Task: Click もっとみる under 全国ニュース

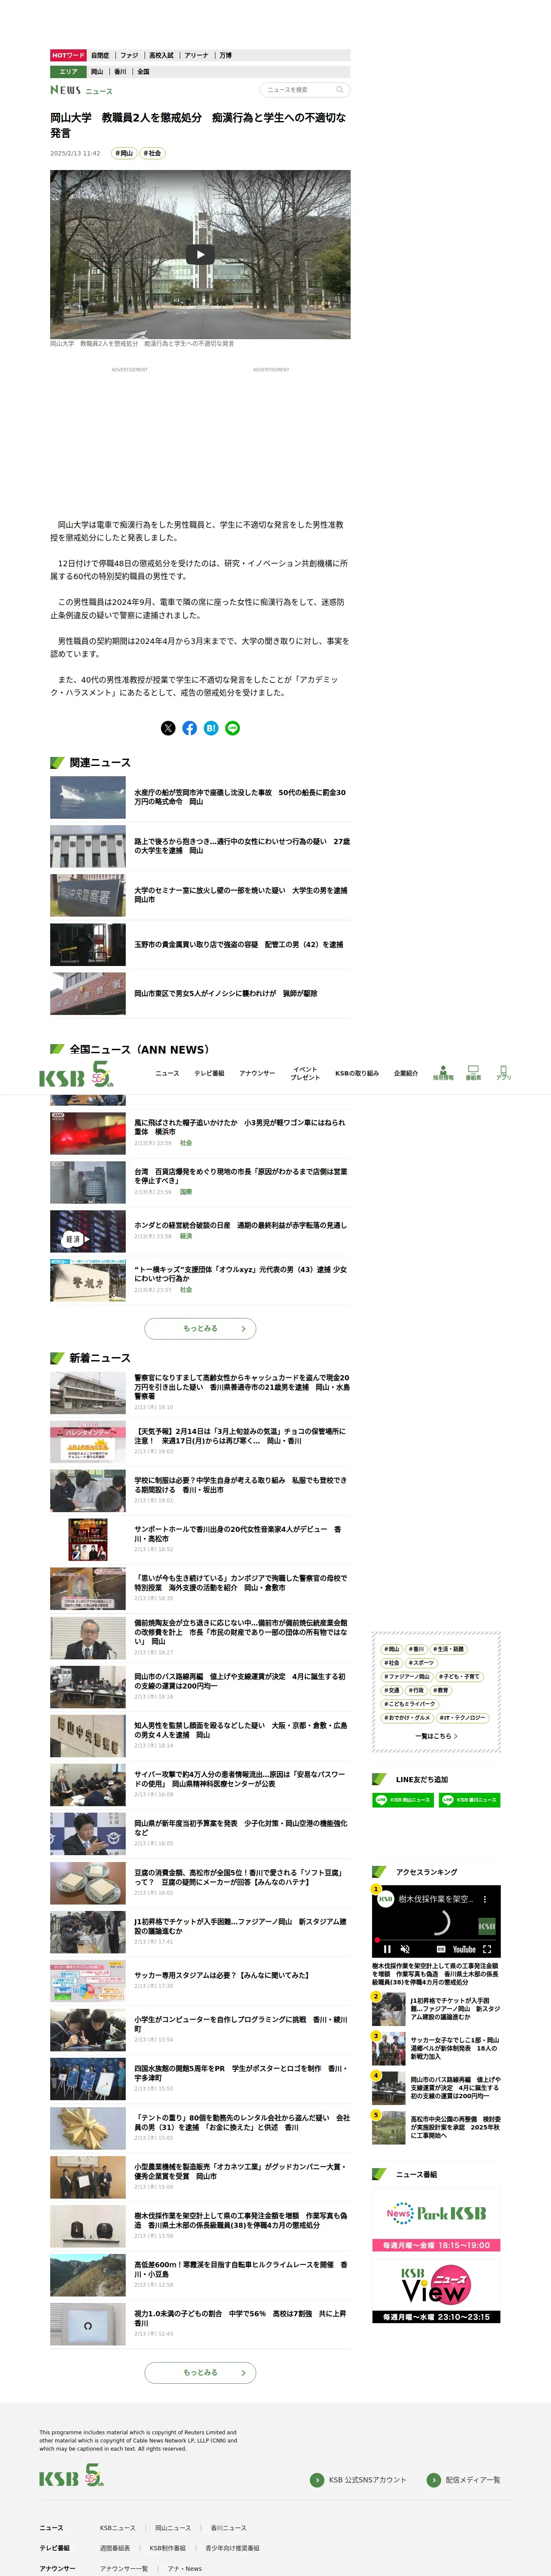Action: pos(200,1328)
